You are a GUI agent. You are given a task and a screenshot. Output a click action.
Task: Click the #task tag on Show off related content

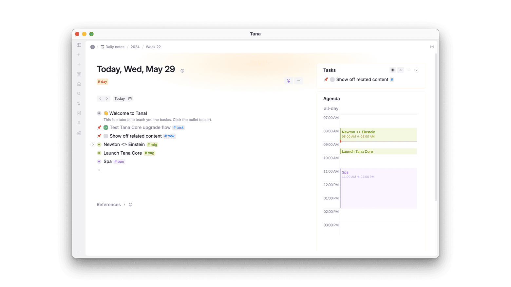pyautogui.click(x=170, y=136)
